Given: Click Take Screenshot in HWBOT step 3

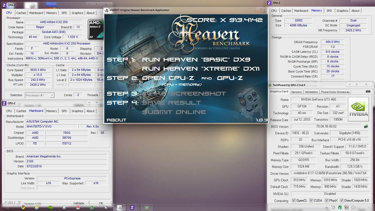Looking at the screenshot, I should (184, 93).
